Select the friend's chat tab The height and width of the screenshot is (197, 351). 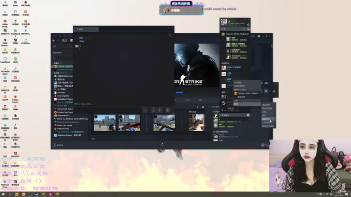click(x=86, y=29)
